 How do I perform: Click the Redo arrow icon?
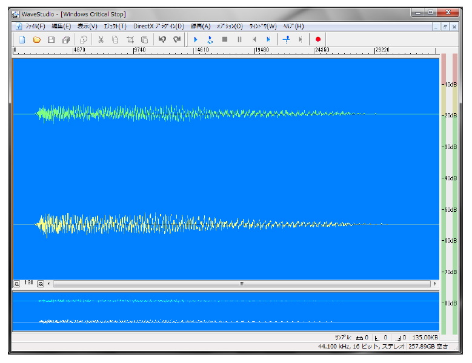click(177, 39)
